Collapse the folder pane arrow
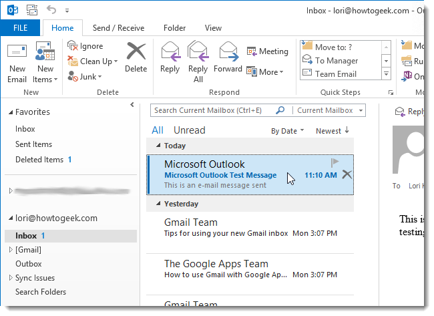Image resolution: width=434 pixels, height=316 pixels. click(132, 105)
